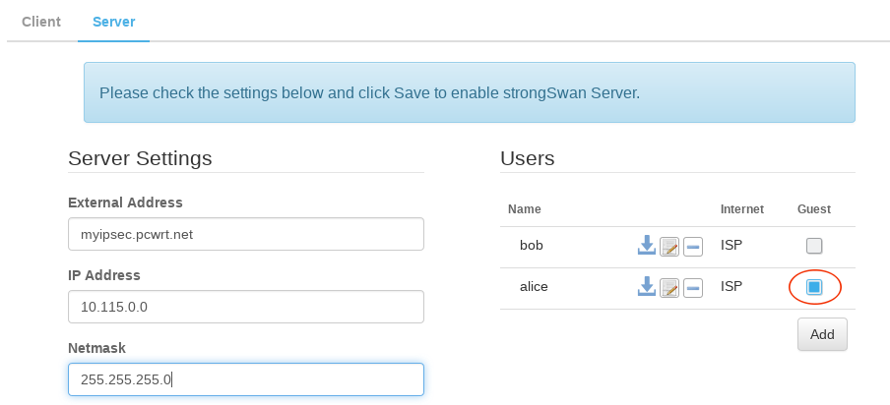Viewport: 890px width, 405px height.
Task: Toggle the Guest checkbox for alice
Action: [813, 287]
